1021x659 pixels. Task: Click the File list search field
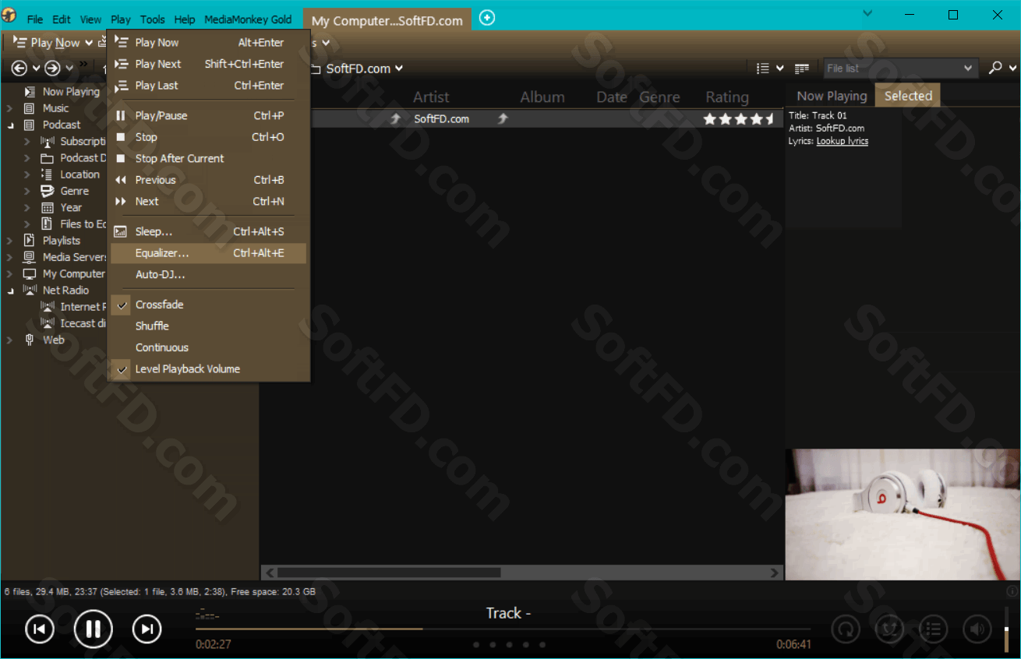(900, 69)
